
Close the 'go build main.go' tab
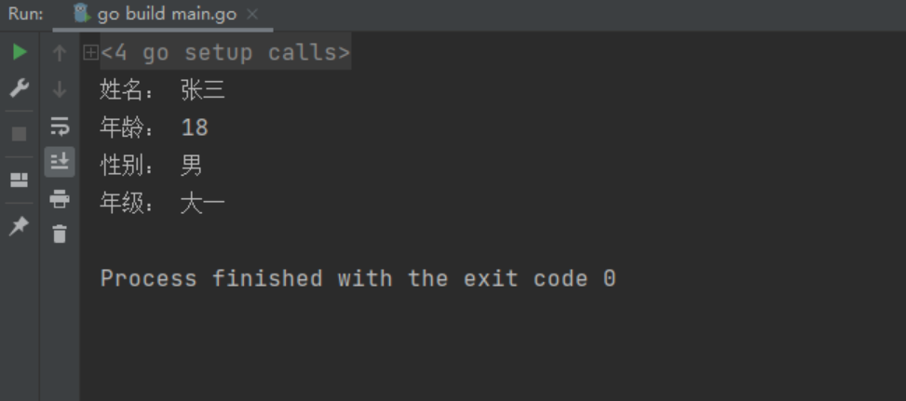(x=252, y=14)
